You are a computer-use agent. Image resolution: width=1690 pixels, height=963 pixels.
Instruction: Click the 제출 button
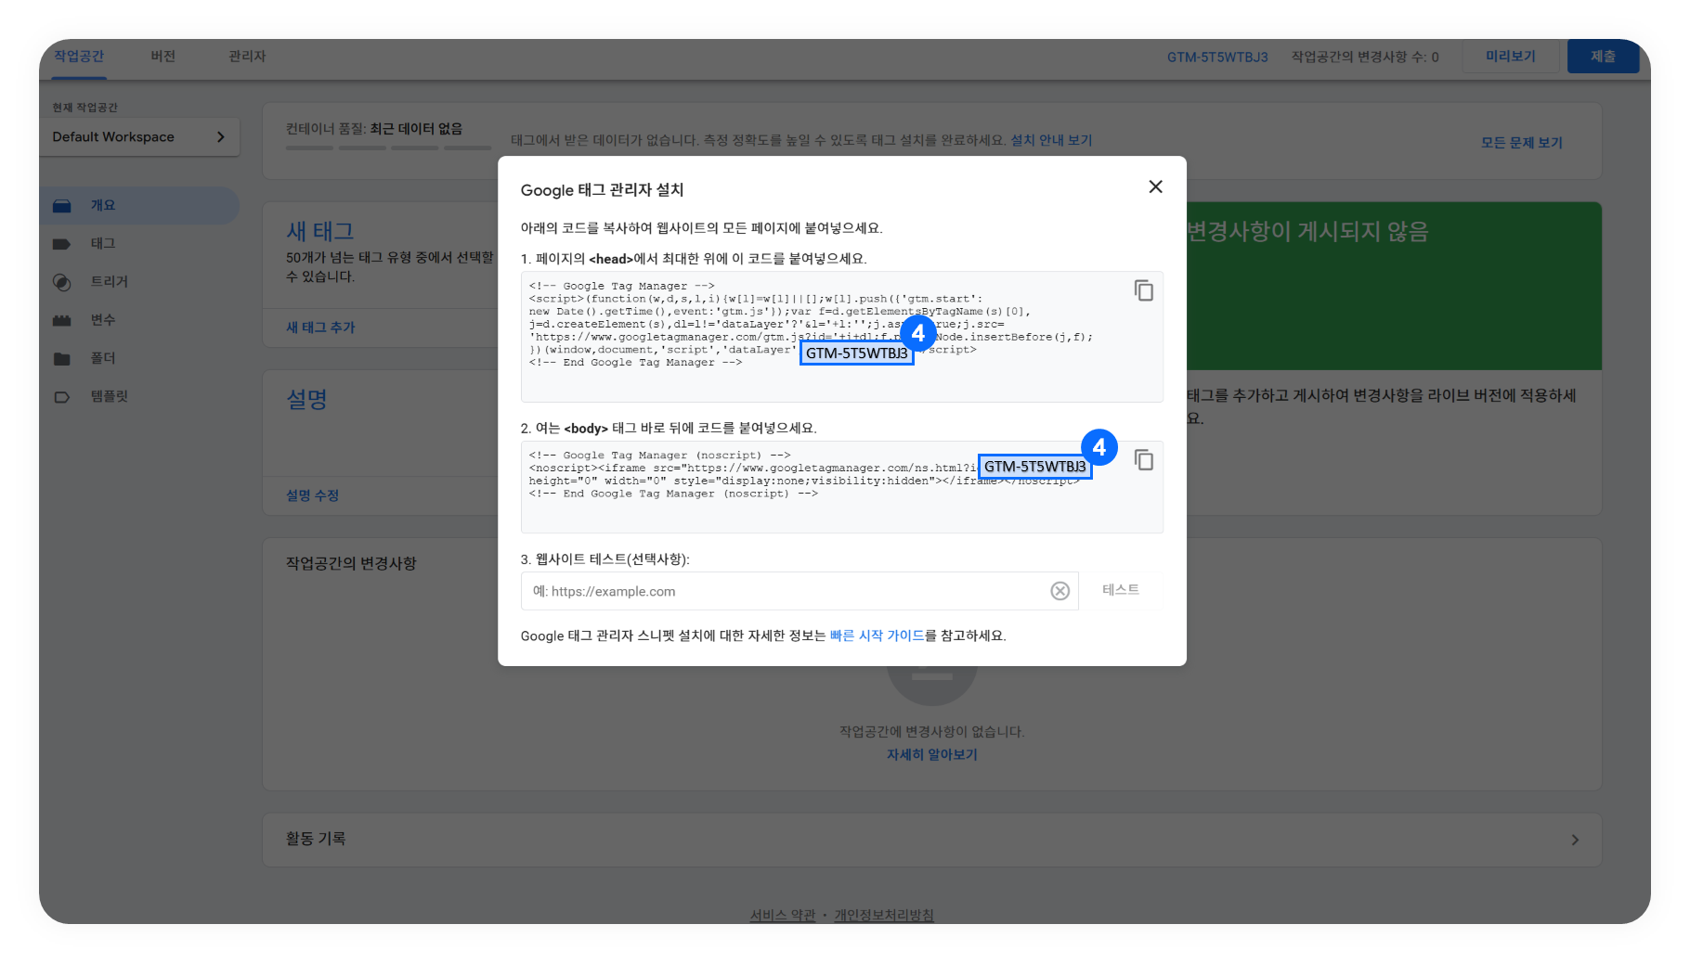point(1603,57)
